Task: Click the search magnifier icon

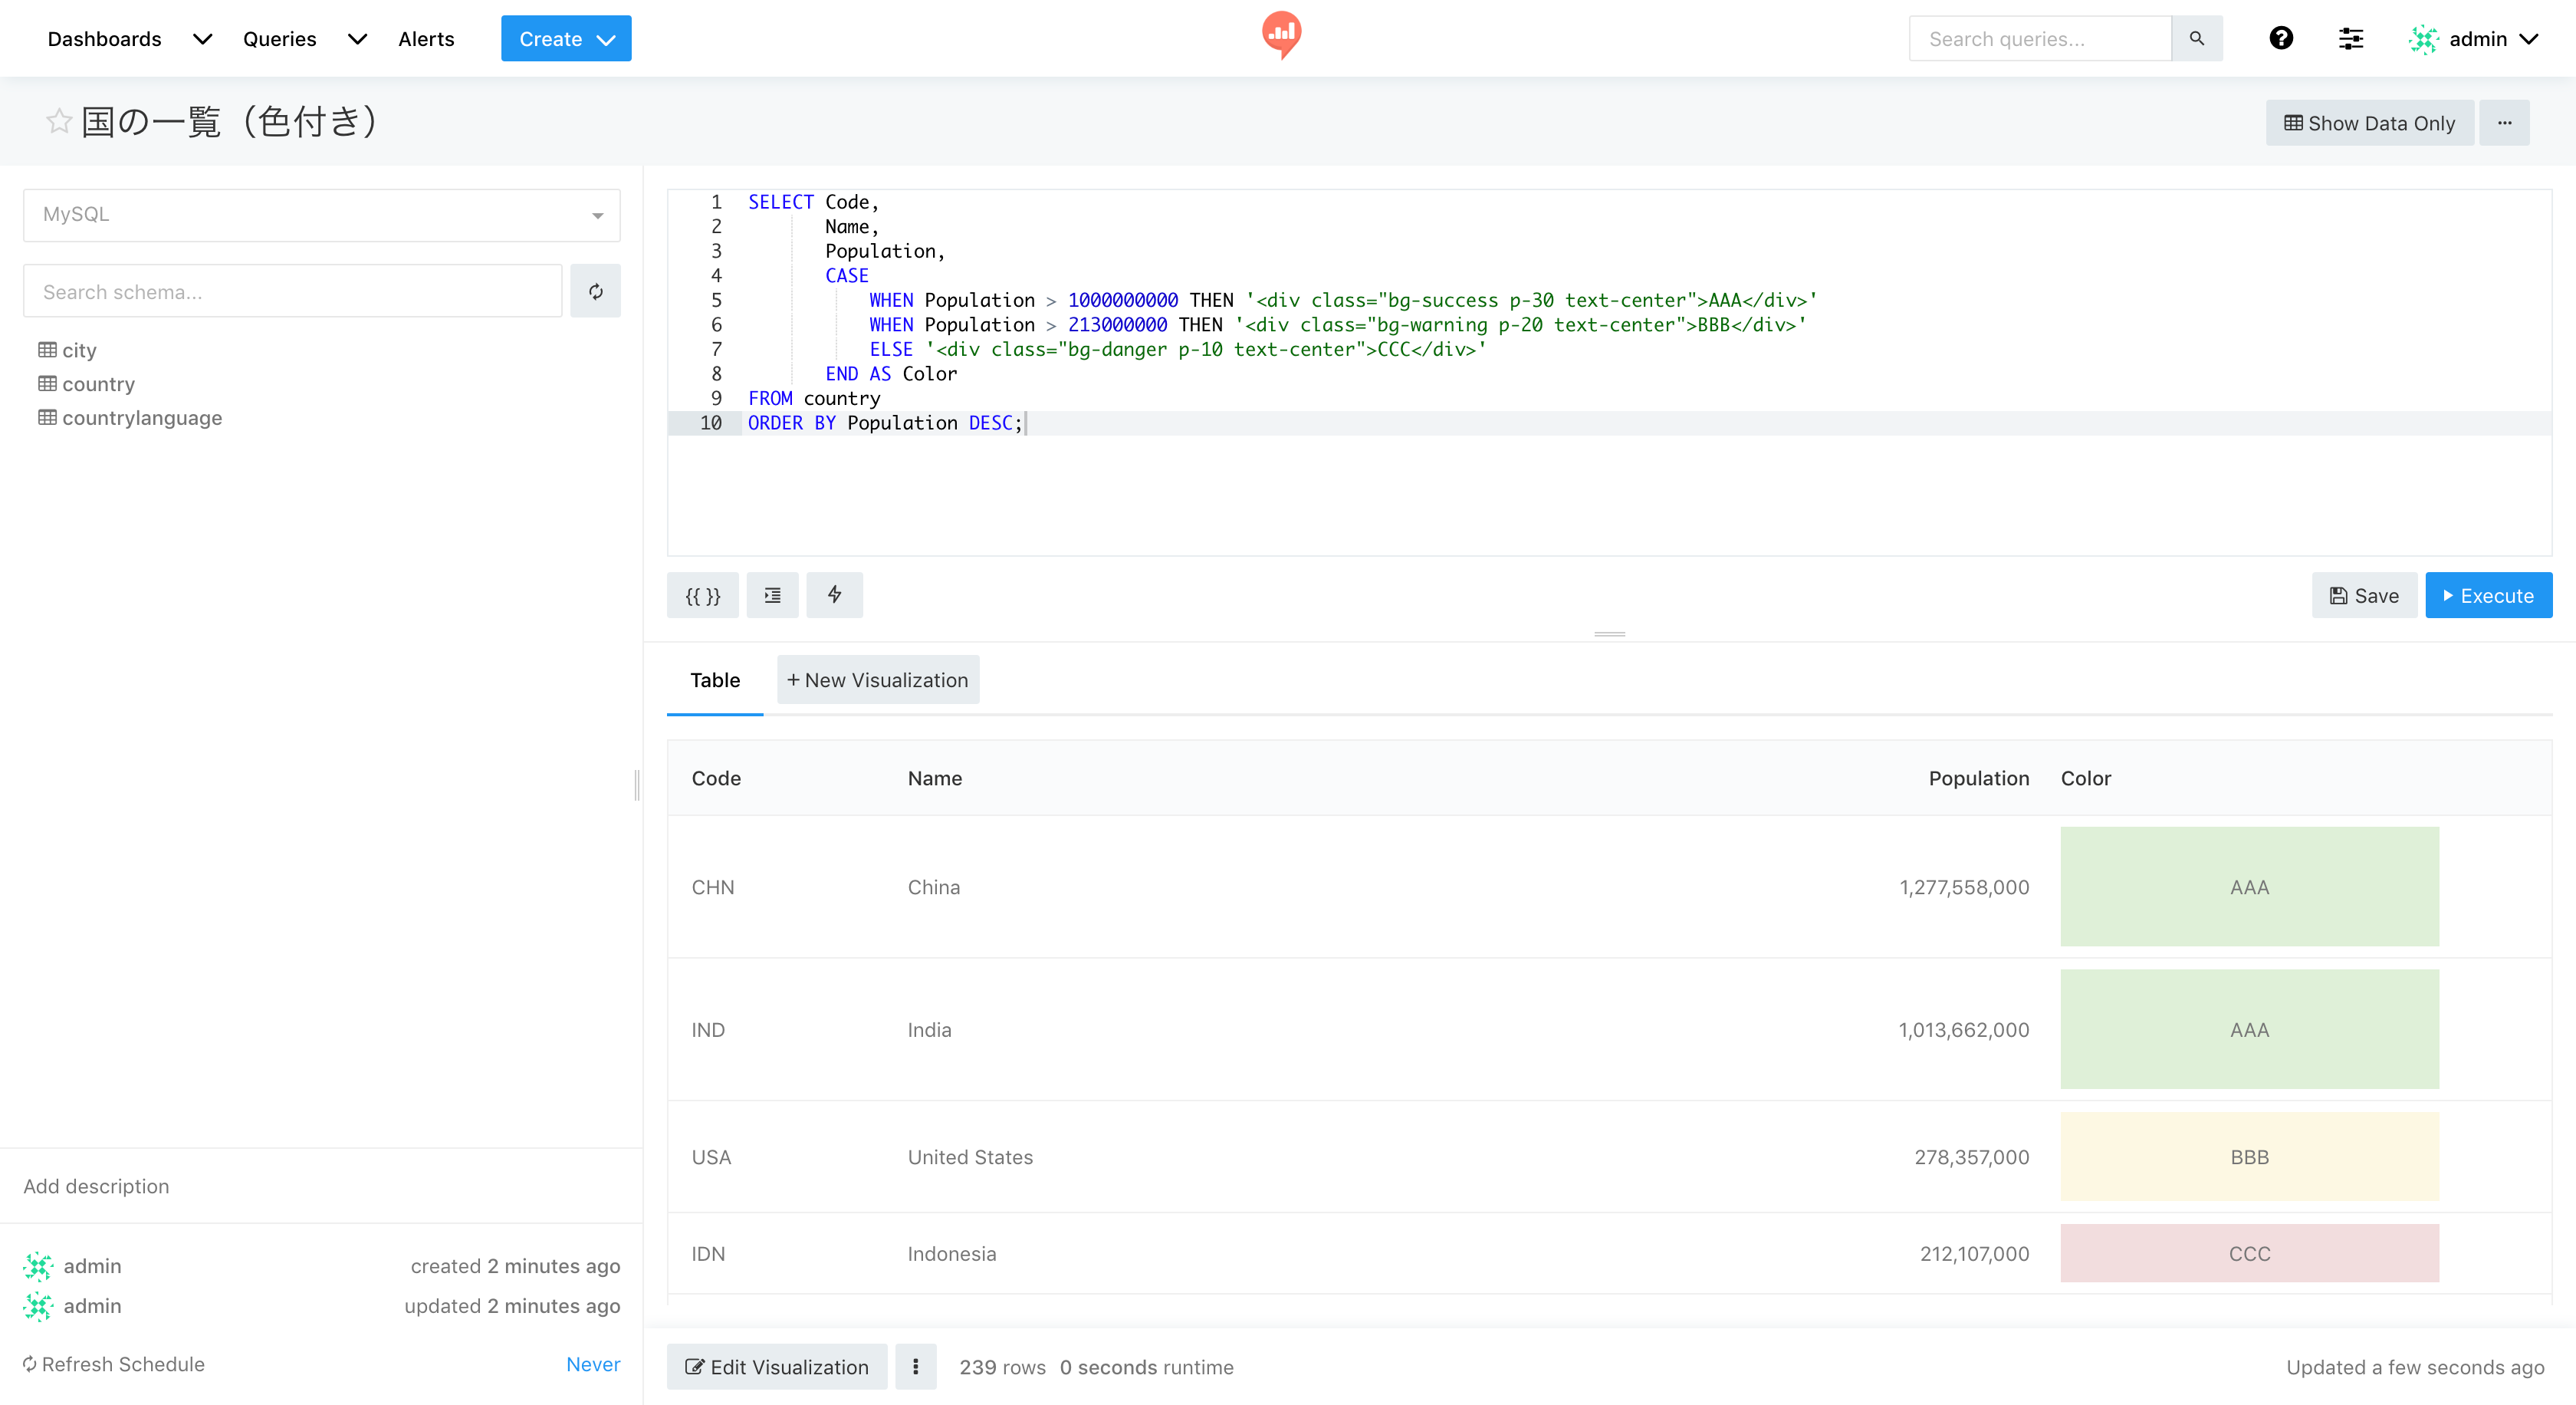Action: pyautogui.click(x=2196, y=39)
